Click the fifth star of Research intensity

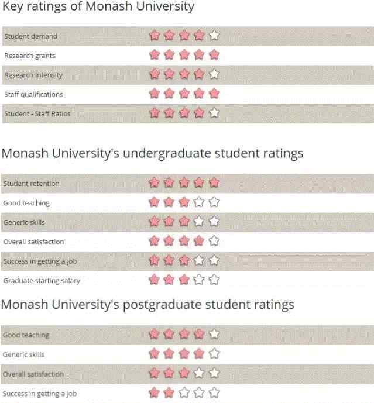pos(214,74)
